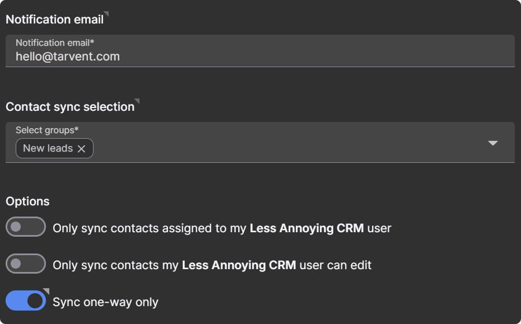Click tooltip corner marker beside Notification email heading
Screen dimensions: 521x324
click(x=106, y=14)
